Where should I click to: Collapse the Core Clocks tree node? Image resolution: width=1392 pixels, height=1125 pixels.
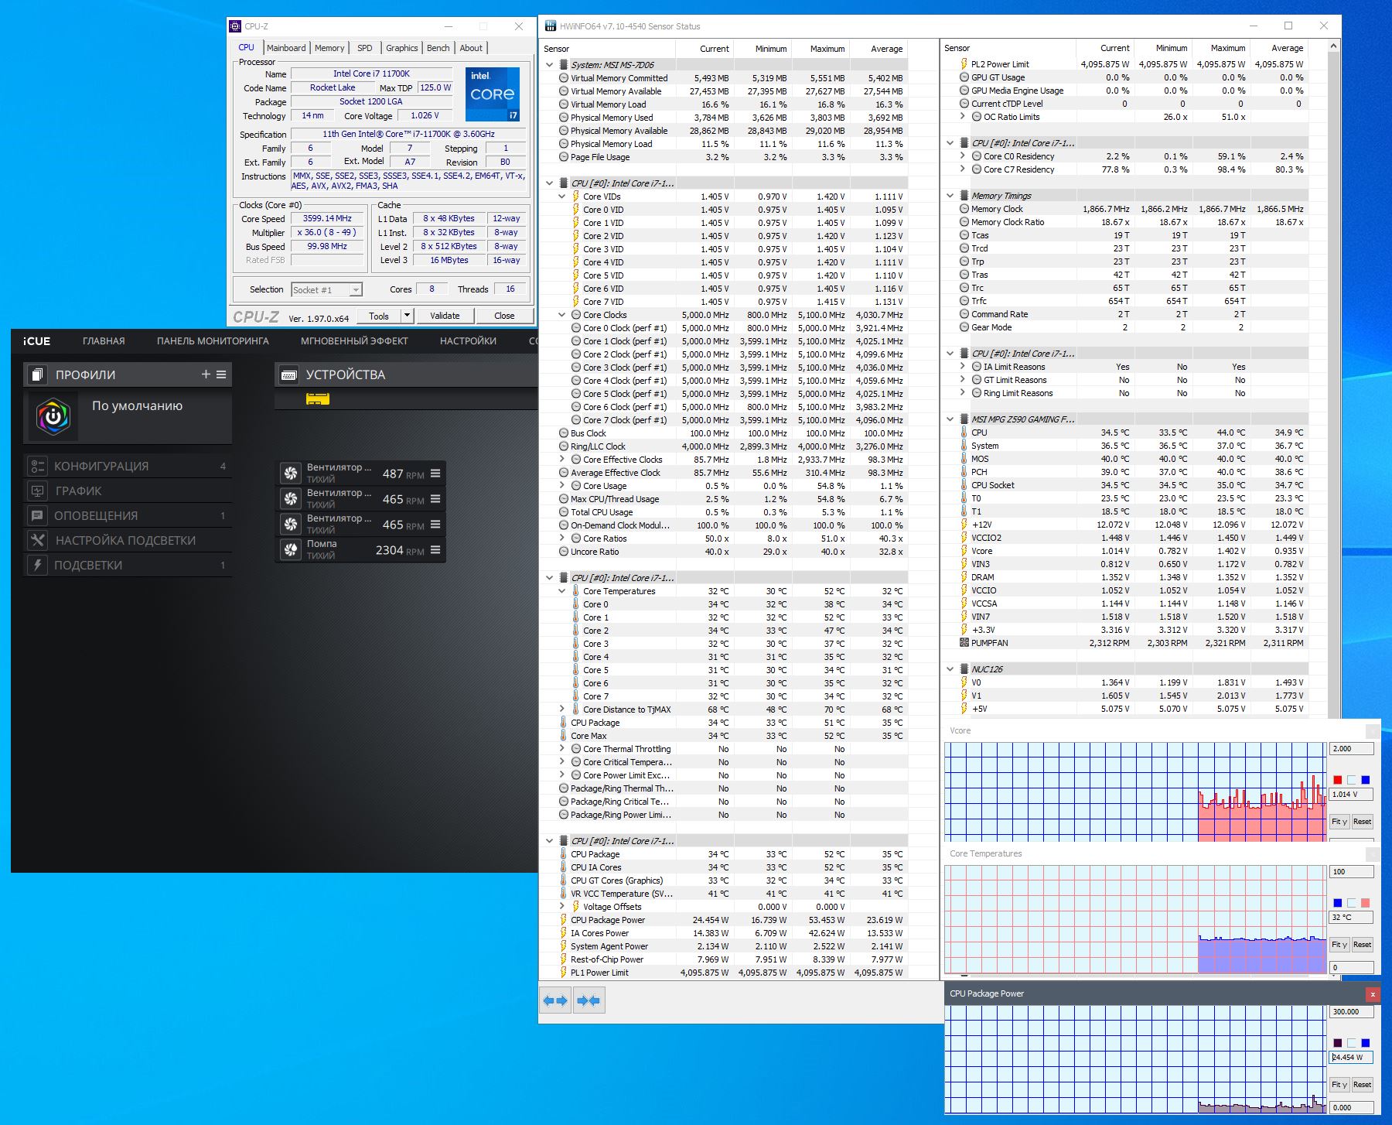(x=562, y=315)
